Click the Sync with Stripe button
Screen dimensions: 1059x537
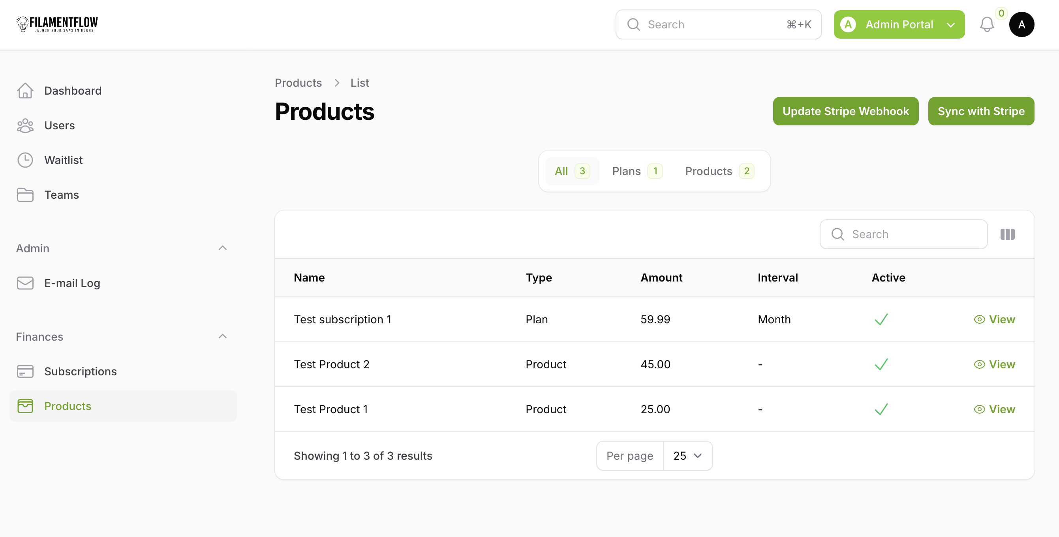[980, 111]
